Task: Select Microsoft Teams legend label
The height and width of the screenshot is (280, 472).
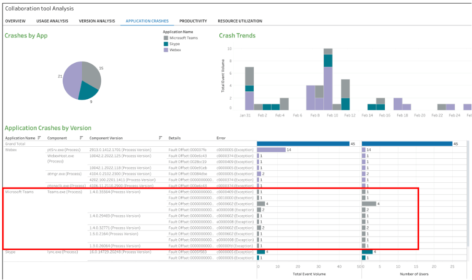Action: click(184, 38)
